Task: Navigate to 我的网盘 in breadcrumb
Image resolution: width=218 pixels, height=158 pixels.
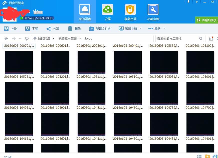Action: [x=44, y=38]
